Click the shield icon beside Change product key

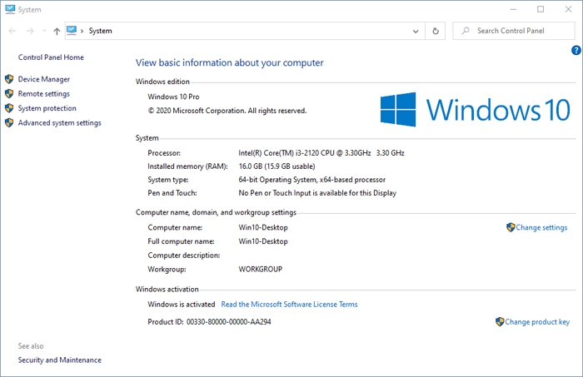click(x=500, y=322)
